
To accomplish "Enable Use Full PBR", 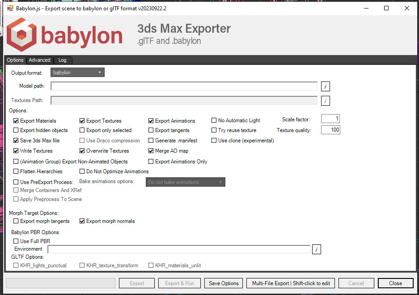I will [16, 241].
